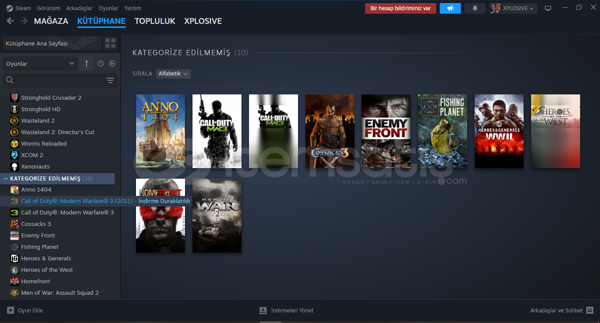
Task: Go to the MAĞAZA tab
Action: (51, 21)
